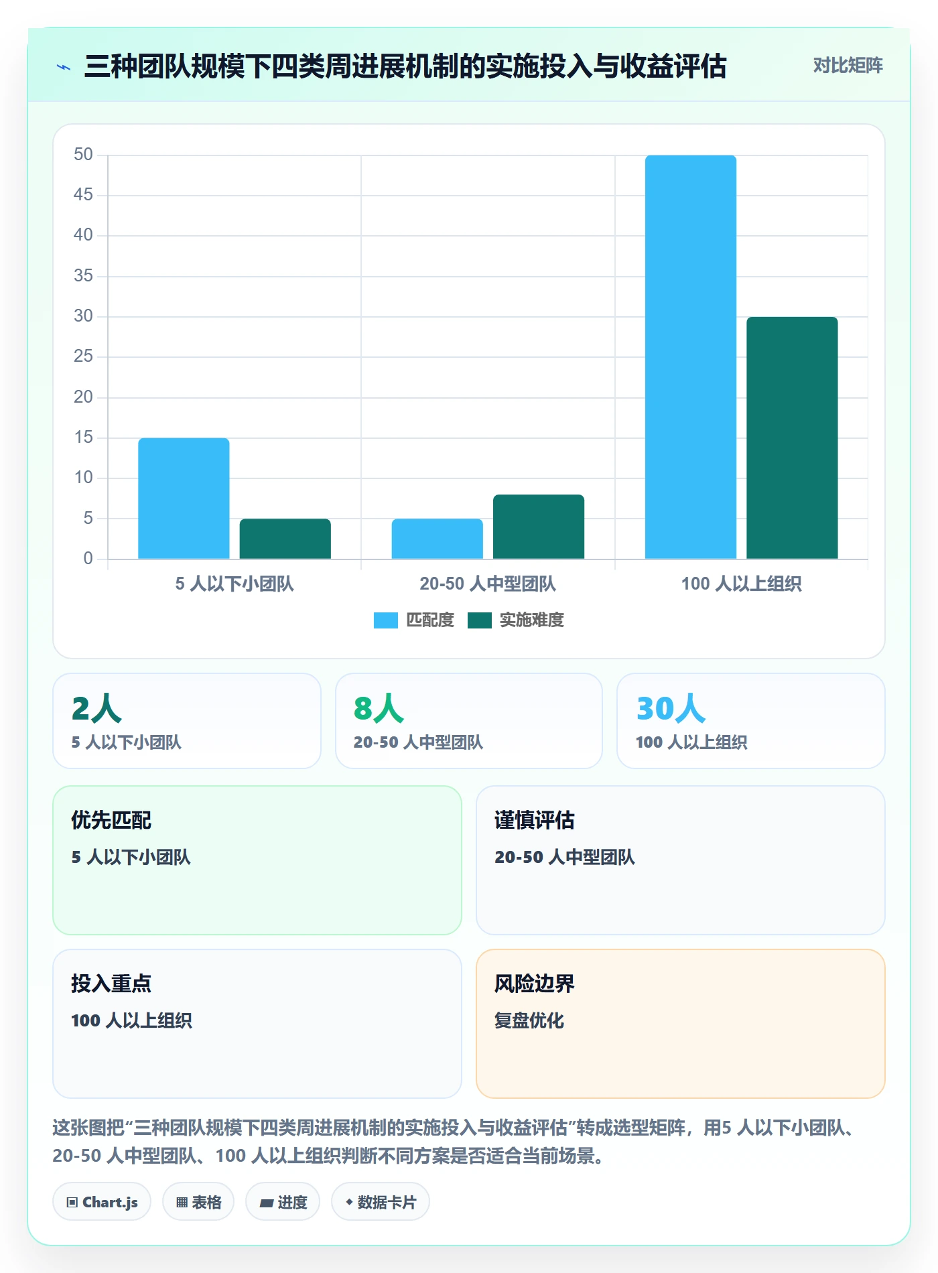The height and width of the screenshot is (1273, 938).
Task: Select the 数据卡片 tag chip
Action: pyautogui.click(x=381, y=1202)
